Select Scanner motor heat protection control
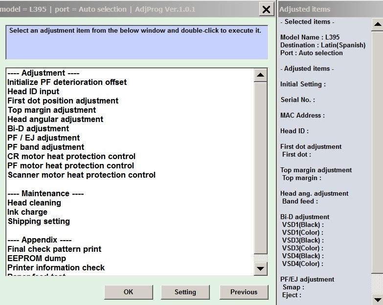The image size is (383, 305). coord(81,175)
